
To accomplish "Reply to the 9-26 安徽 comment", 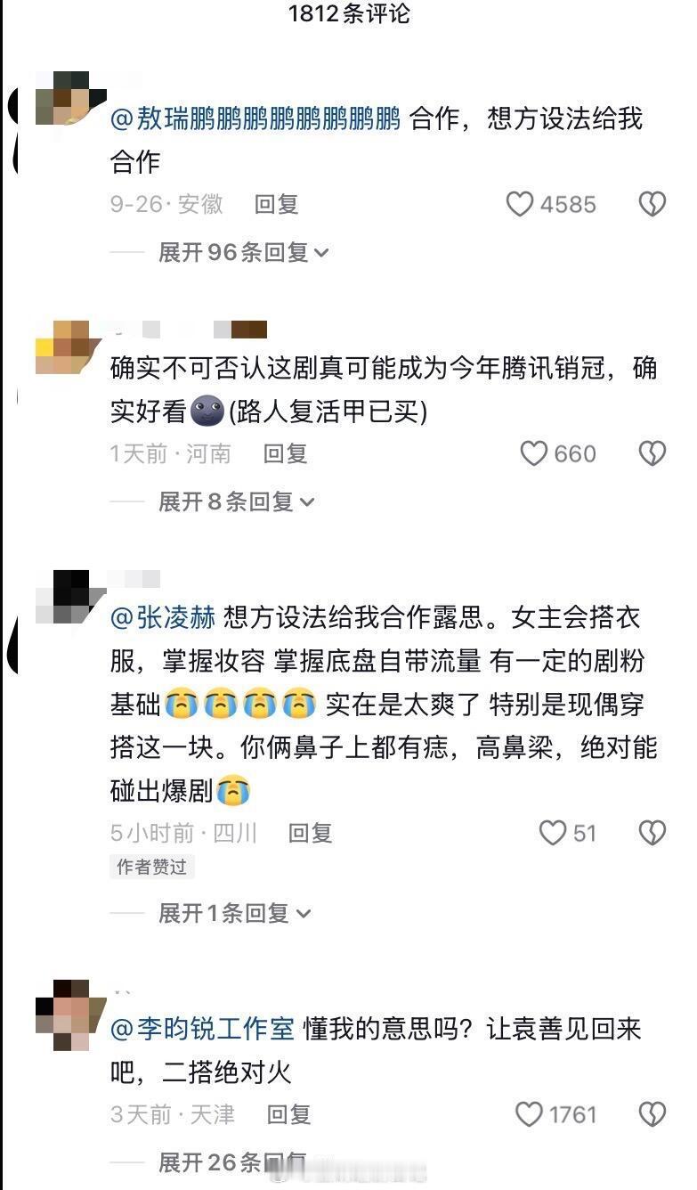I will click(276, 205).
